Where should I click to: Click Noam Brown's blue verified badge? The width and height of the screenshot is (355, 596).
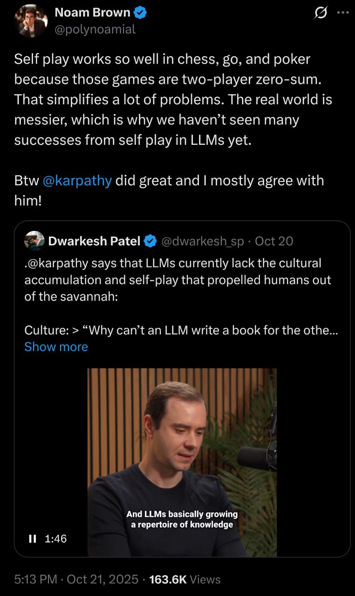141,13
